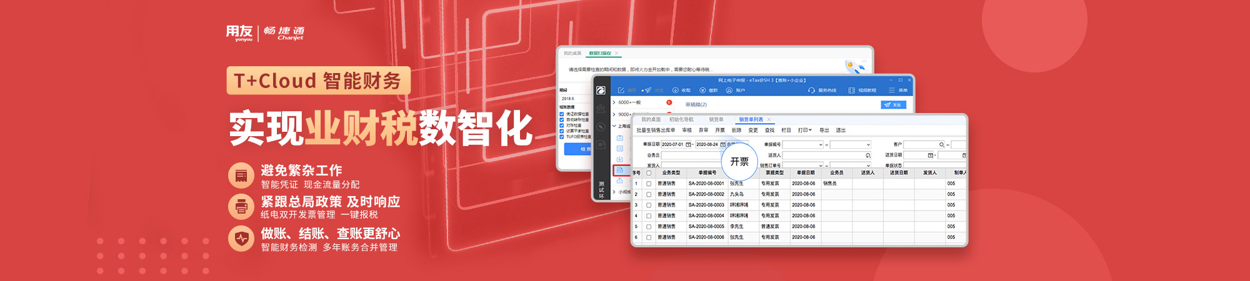Check the row SA-2020-08-0003 checkbox
This screenshot has height=281, width=1250.
click(x=649, y=205)
